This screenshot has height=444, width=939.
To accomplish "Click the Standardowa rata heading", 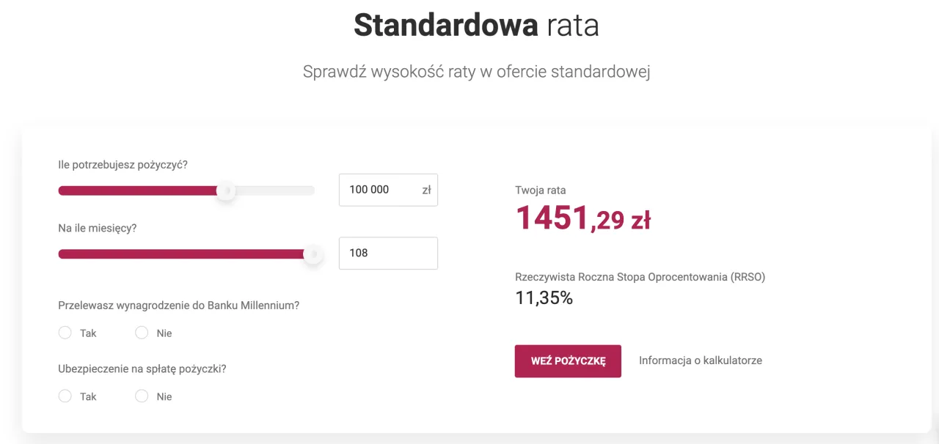I will (x=475, y=25).
